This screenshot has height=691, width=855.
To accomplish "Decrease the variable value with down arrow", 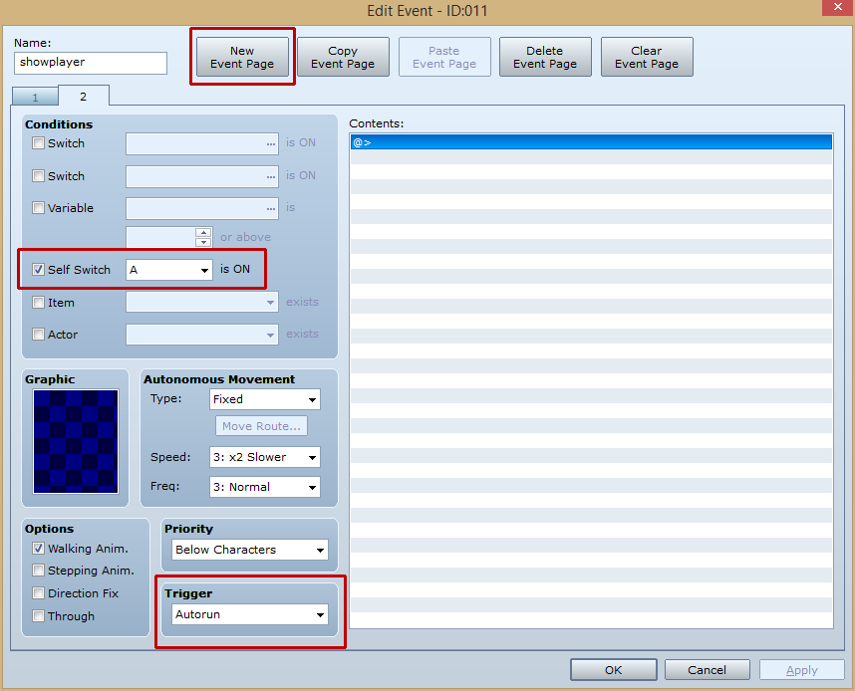I will tap(203, 242).
